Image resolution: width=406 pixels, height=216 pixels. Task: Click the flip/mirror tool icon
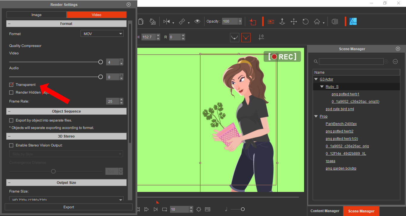pyautogui.click(x=166, y=21)
